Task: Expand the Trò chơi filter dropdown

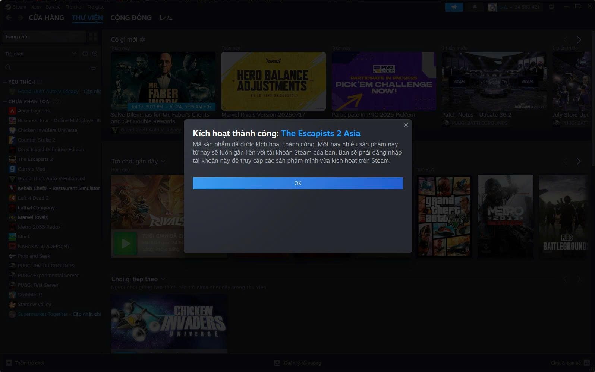Action: (x=40, y=54)
